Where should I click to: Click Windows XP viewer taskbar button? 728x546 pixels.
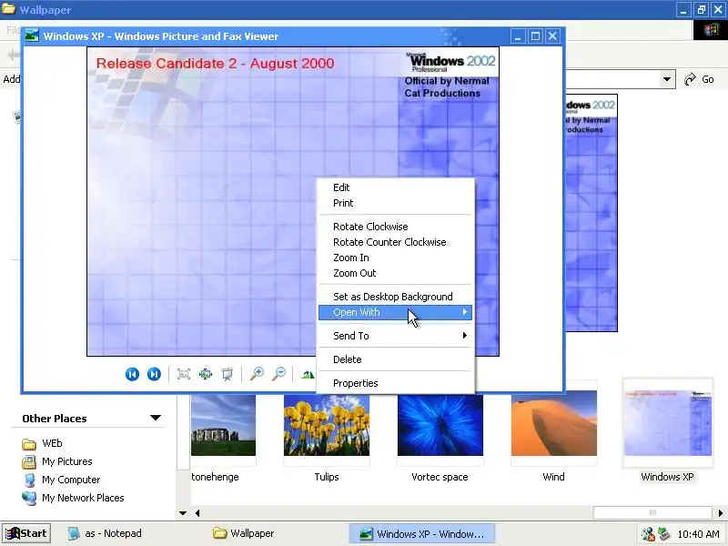[421, 534]
